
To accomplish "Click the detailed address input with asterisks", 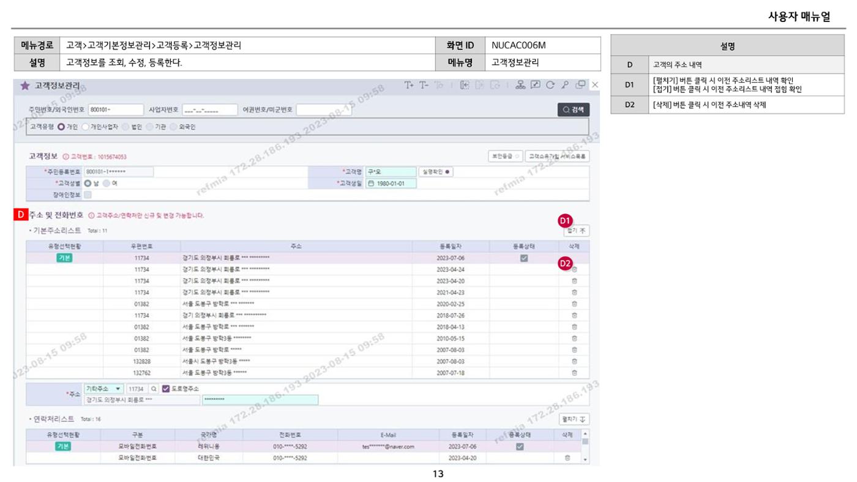I will tap(260, 400).
